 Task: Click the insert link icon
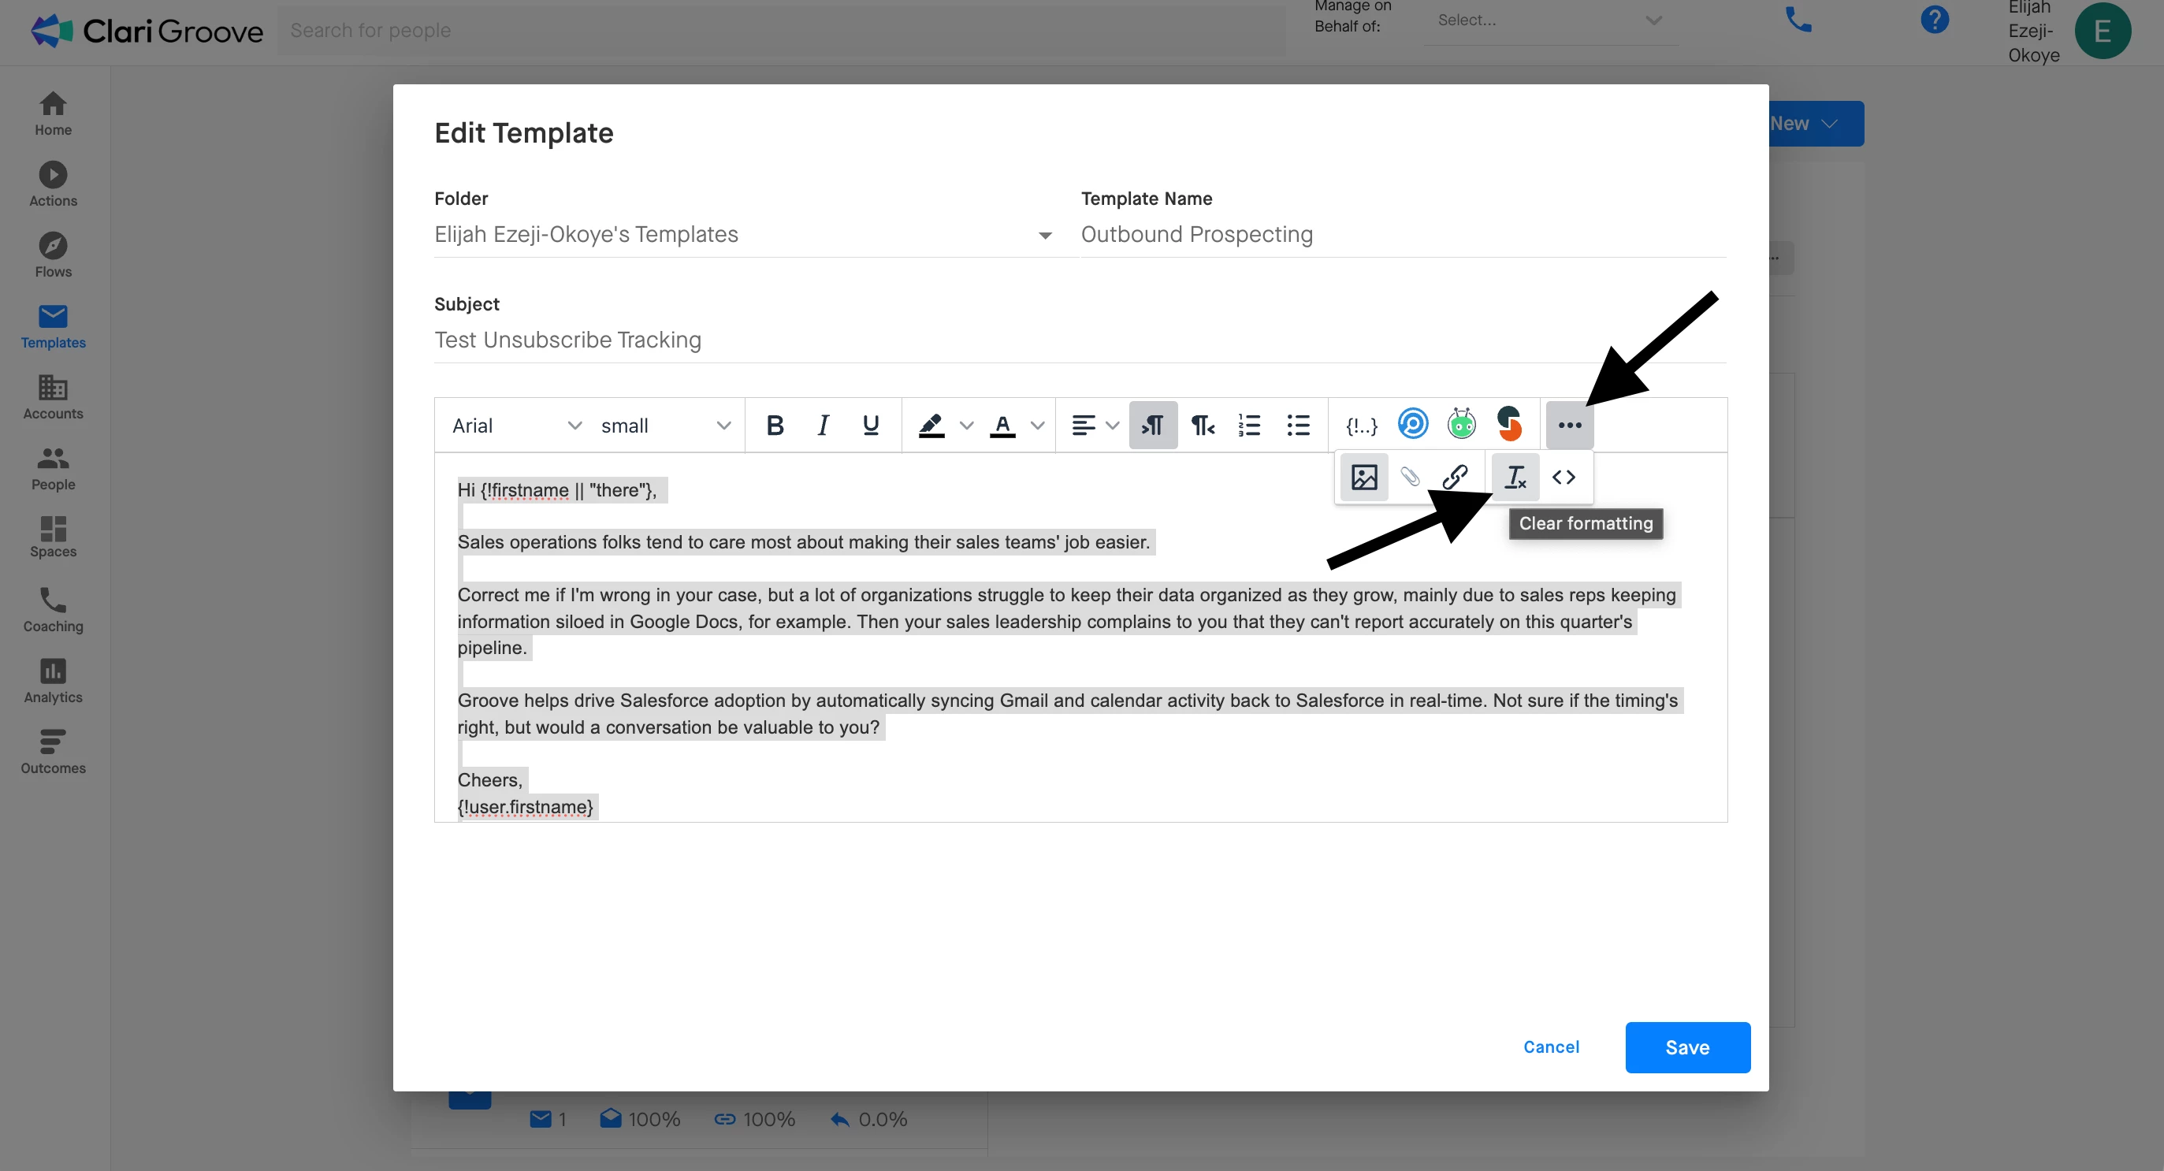(x=1454, y=477)
